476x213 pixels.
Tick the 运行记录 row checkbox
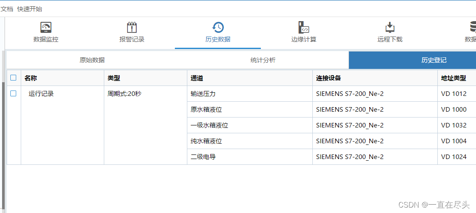click(13, 93)
